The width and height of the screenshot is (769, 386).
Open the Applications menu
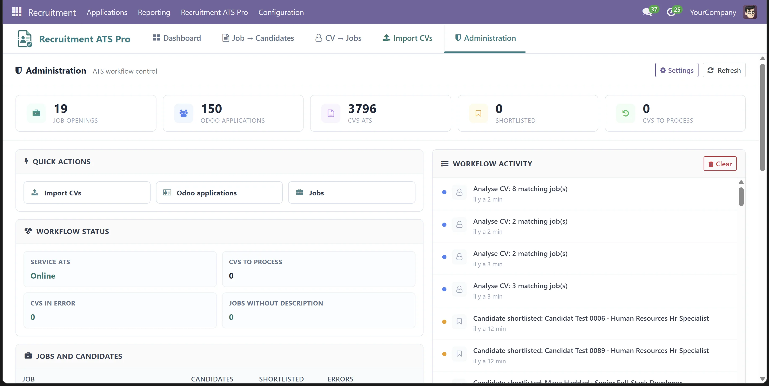107,12
